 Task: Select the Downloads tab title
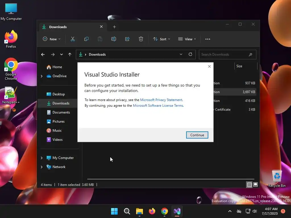(x=58, y=27)
